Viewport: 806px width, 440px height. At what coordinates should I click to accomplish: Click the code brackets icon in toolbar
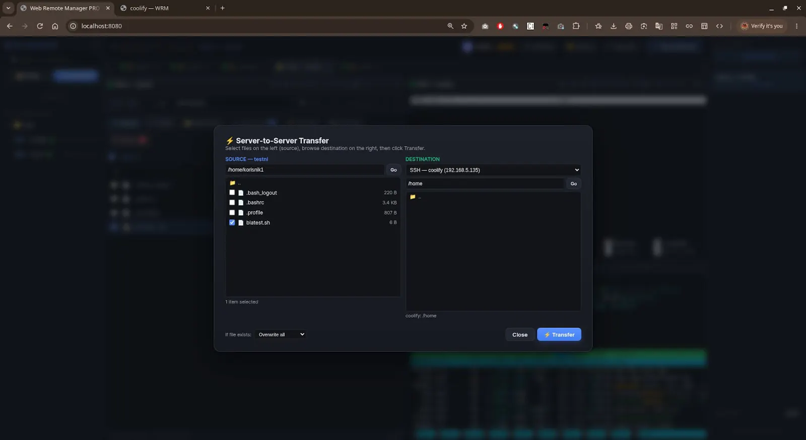tap(719, 26)
